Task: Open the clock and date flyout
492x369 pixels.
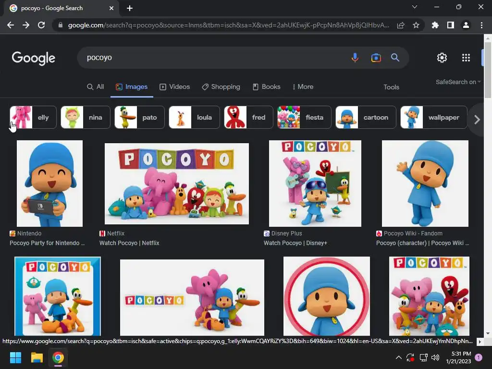Action: (458, 357)
